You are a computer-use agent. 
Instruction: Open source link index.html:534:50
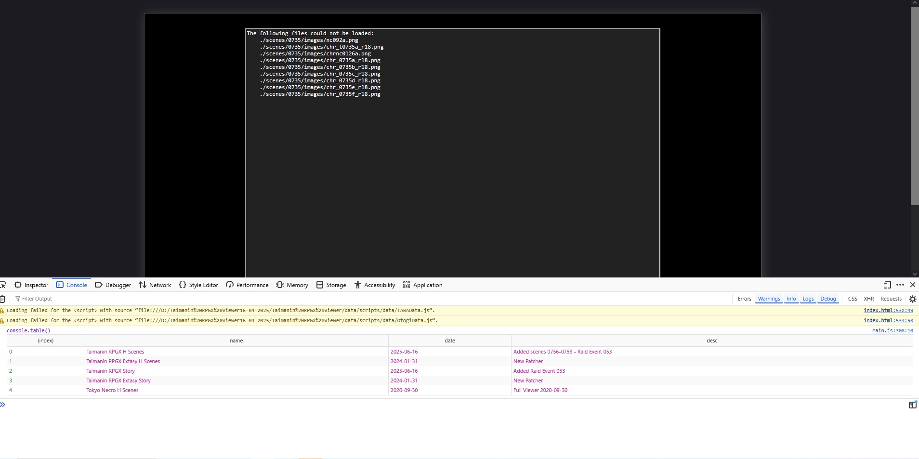(x=888, y=321)
